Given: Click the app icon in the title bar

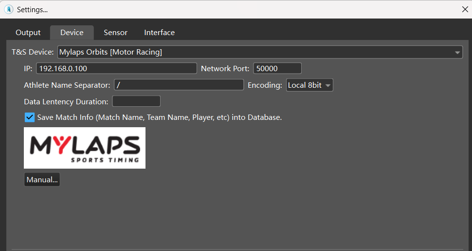Looking at the screenshot, I should click(9, 9).
